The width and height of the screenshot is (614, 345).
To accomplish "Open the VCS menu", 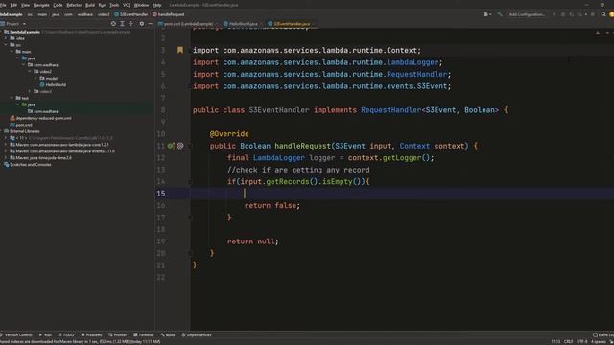I will [x=127, y=5].
